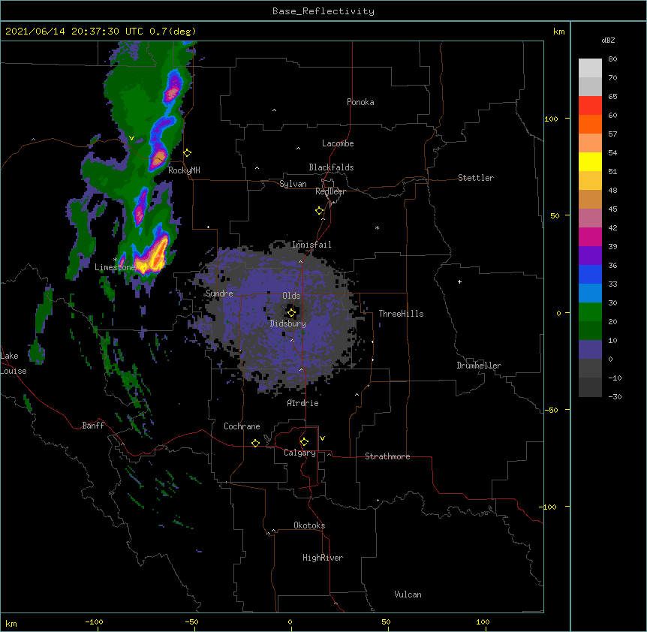Pick the royal blue 33-36 dBZ swatch
Image resolution: width=647 pixels, height=632 pixels.
point(590,274)
